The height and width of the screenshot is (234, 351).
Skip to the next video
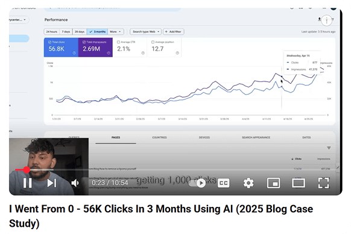pos(52,183)
